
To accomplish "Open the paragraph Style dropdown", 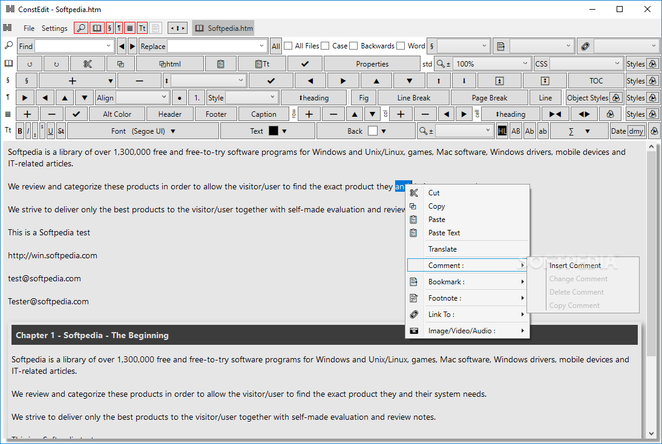I will pyautogui.click(x=272, y=97).
